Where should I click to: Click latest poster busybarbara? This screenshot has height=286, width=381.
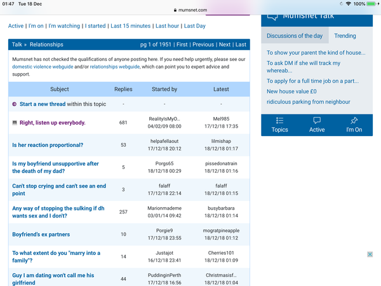coord(221,208)
